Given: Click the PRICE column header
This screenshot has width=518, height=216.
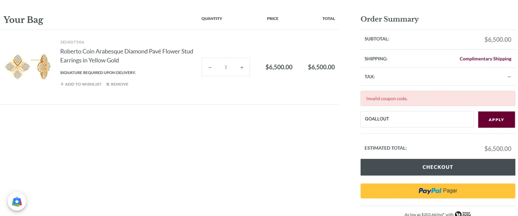Looking at the screenshot, I should (x=272, y=19).
